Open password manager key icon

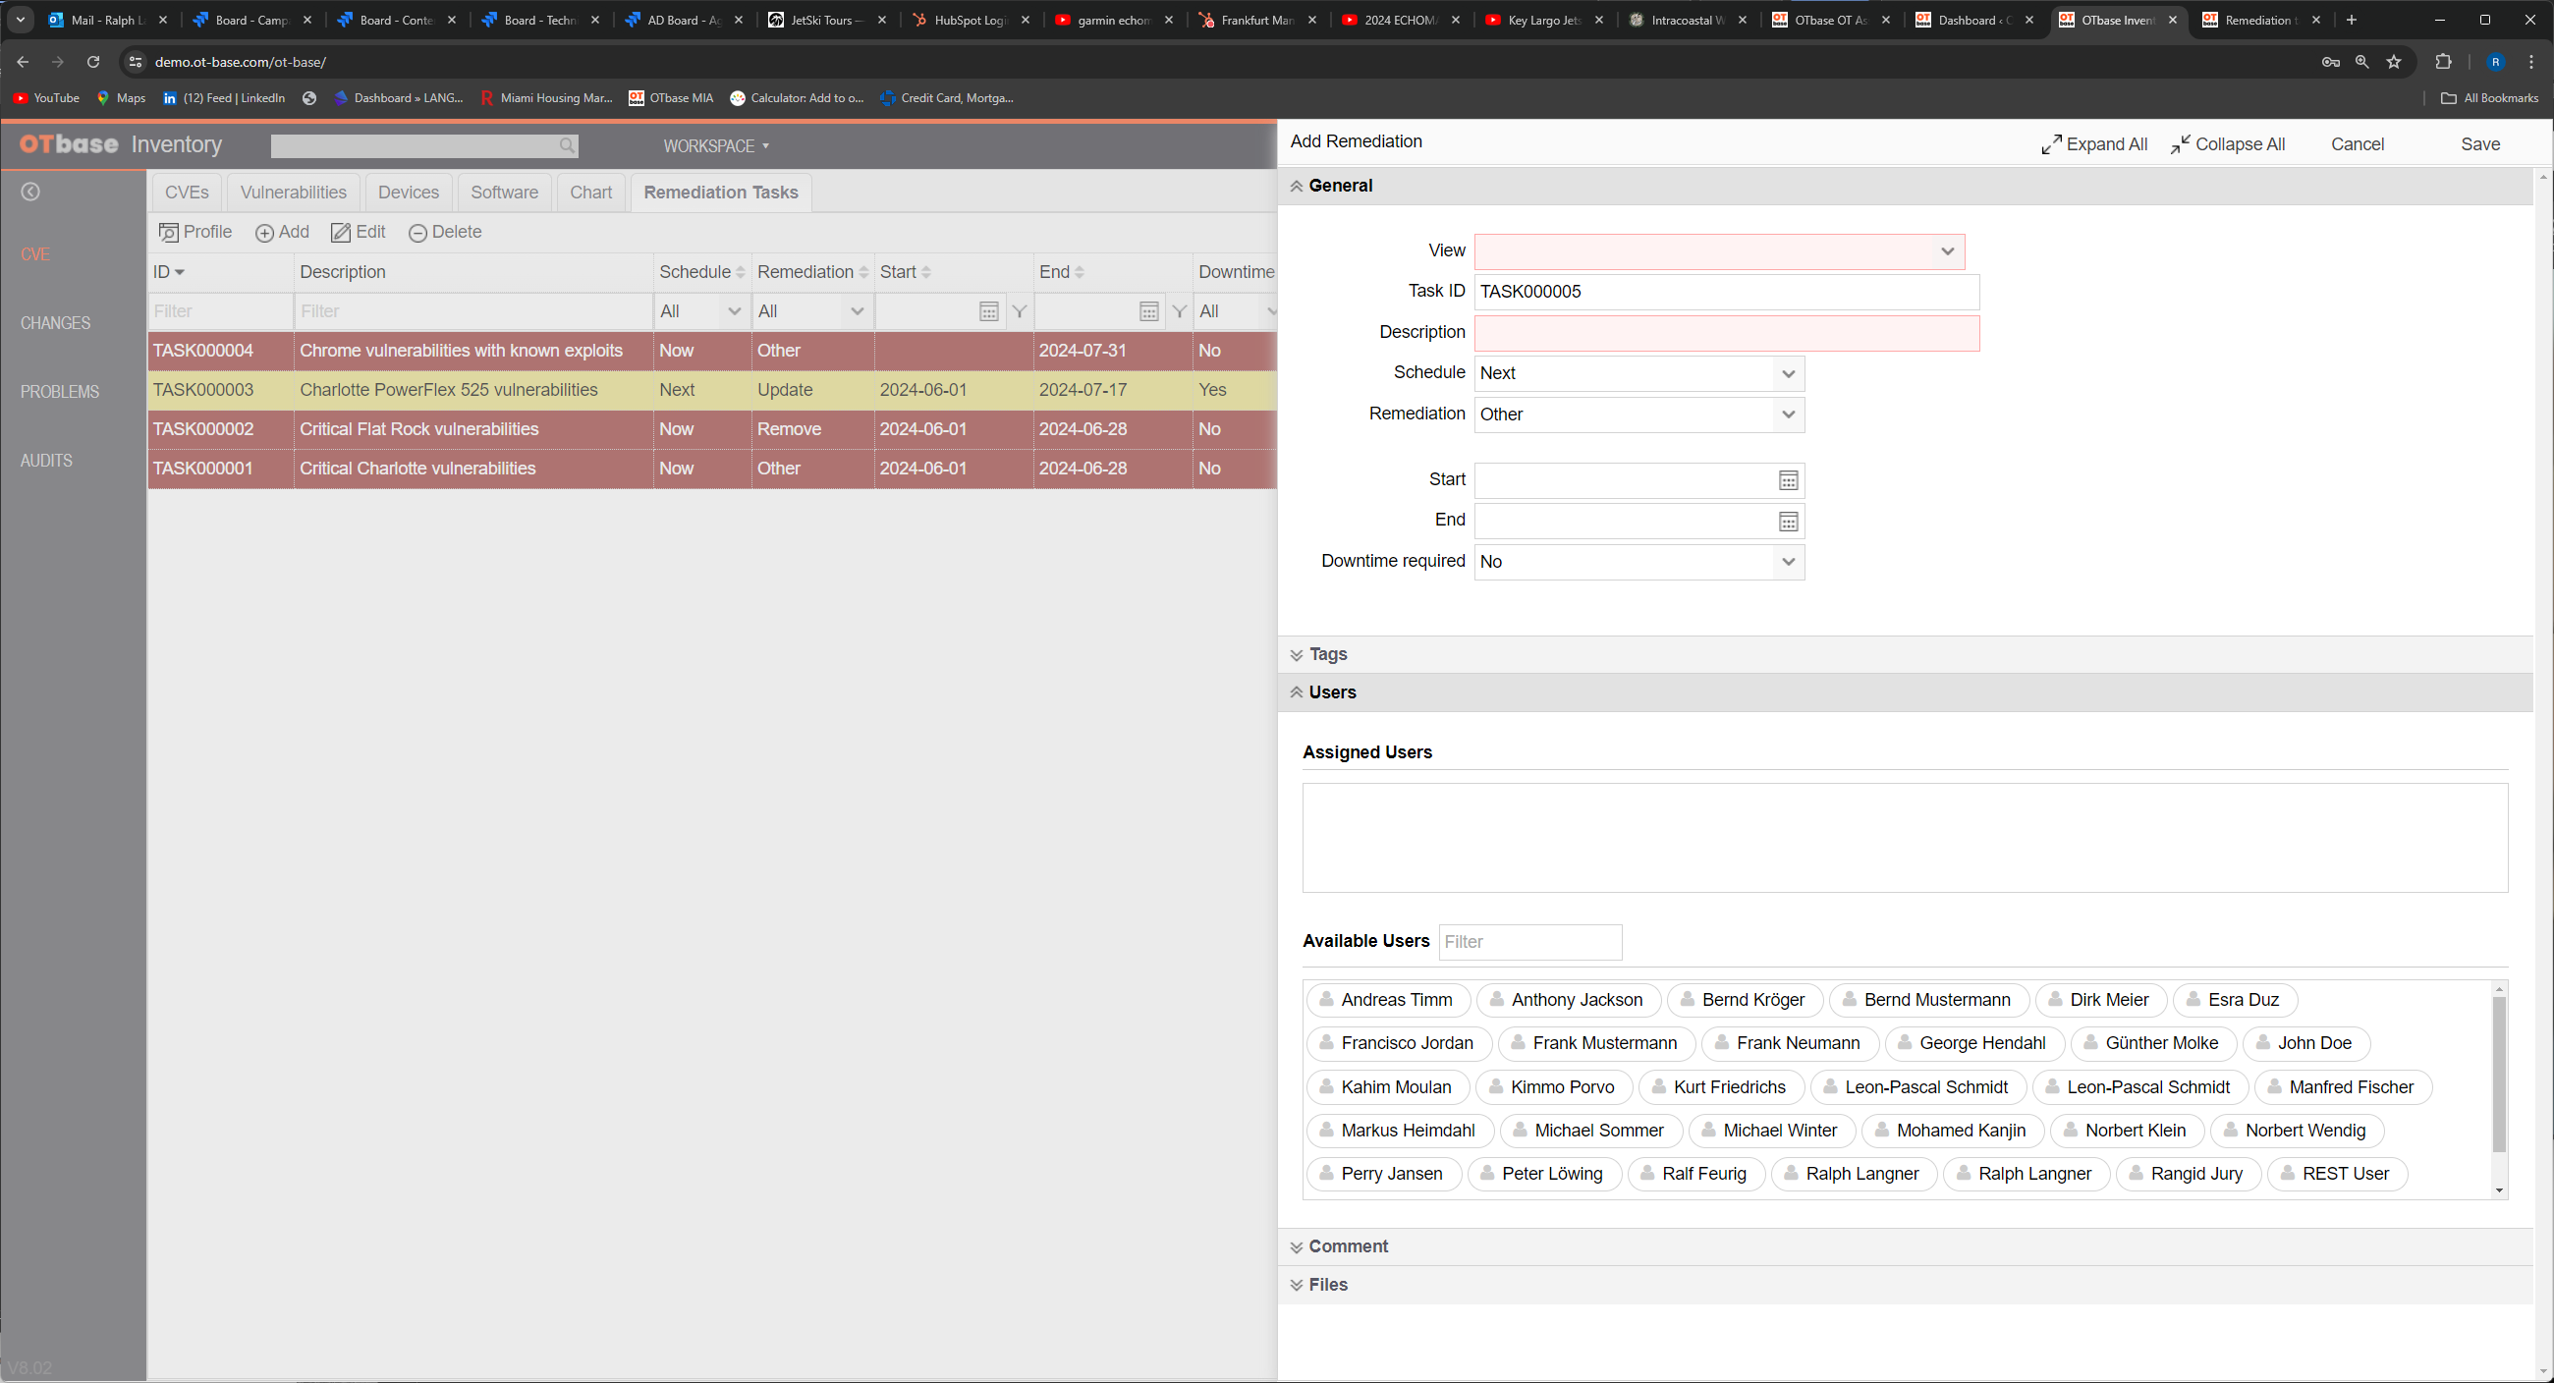(2331, 62)
